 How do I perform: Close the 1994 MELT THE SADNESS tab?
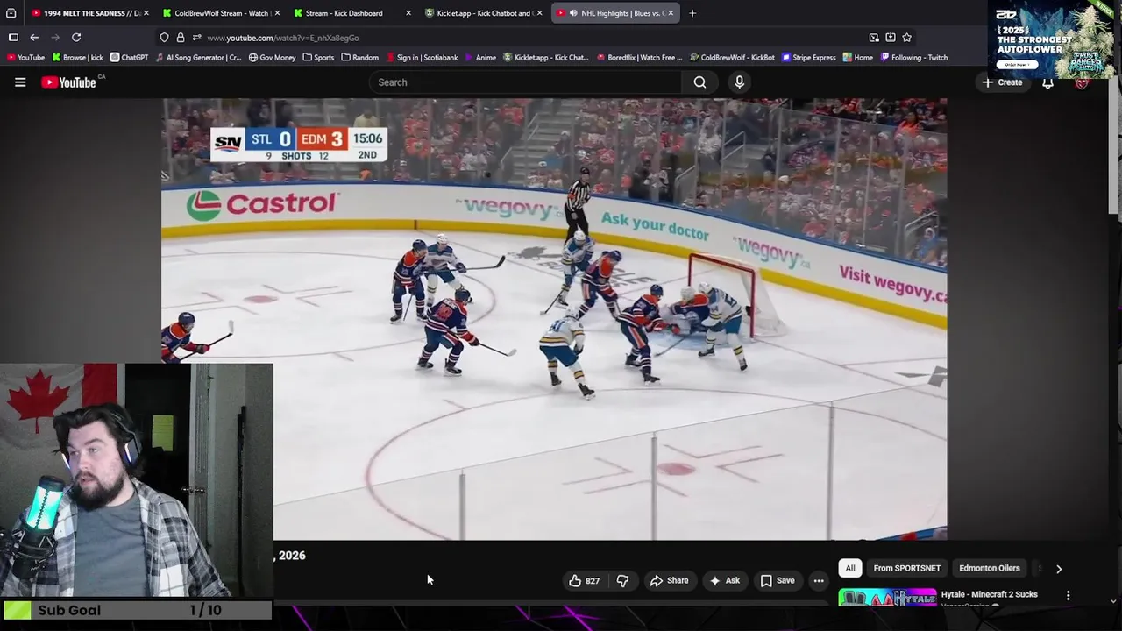146,13
